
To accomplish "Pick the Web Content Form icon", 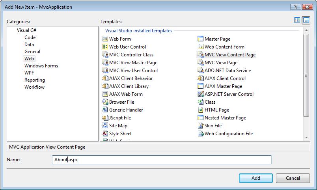I will point(200,47).
